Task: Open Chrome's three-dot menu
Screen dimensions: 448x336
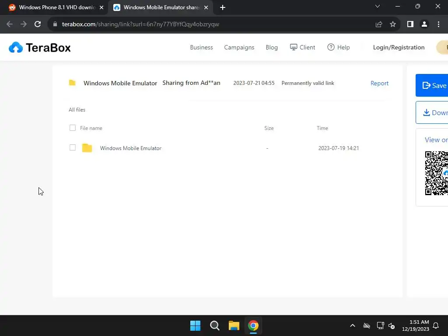Action: (438, 24)
